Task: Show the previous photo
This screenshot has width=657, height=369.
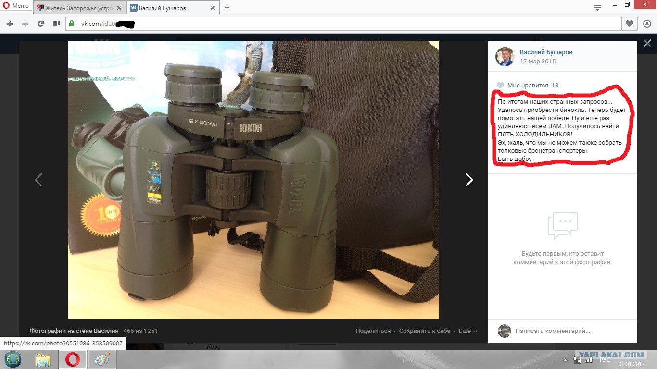Action: [x=38, y=180]
